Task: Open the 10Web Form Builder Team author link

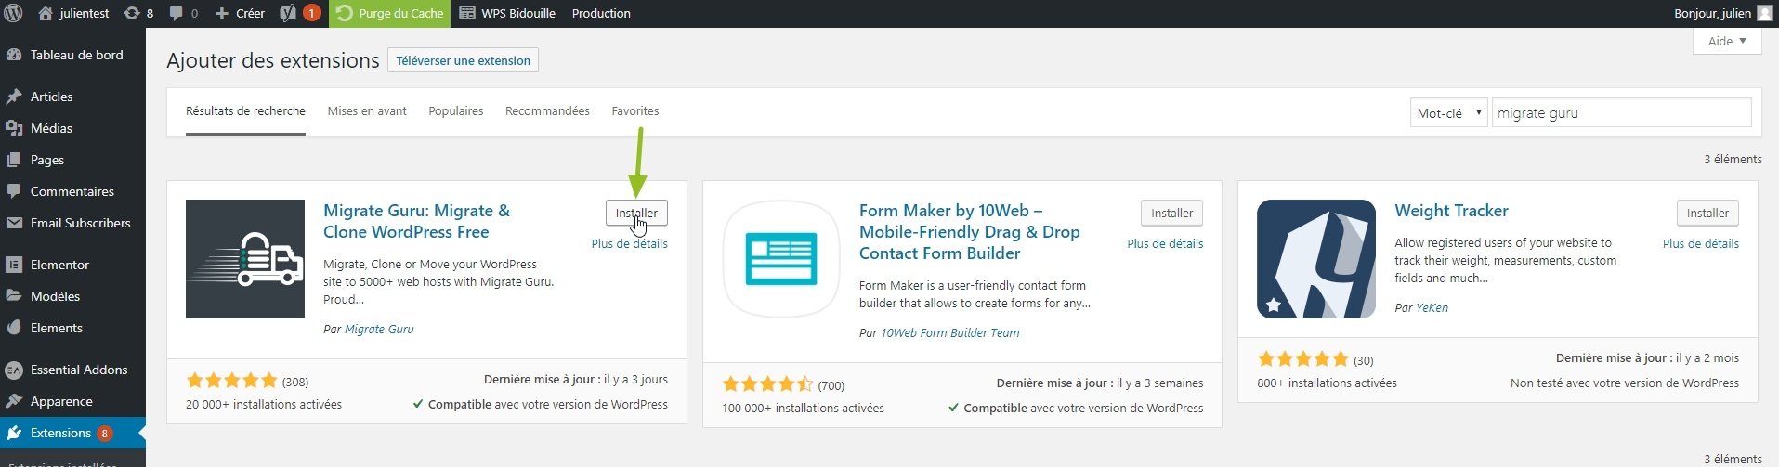Action: [x=949, y=332]
